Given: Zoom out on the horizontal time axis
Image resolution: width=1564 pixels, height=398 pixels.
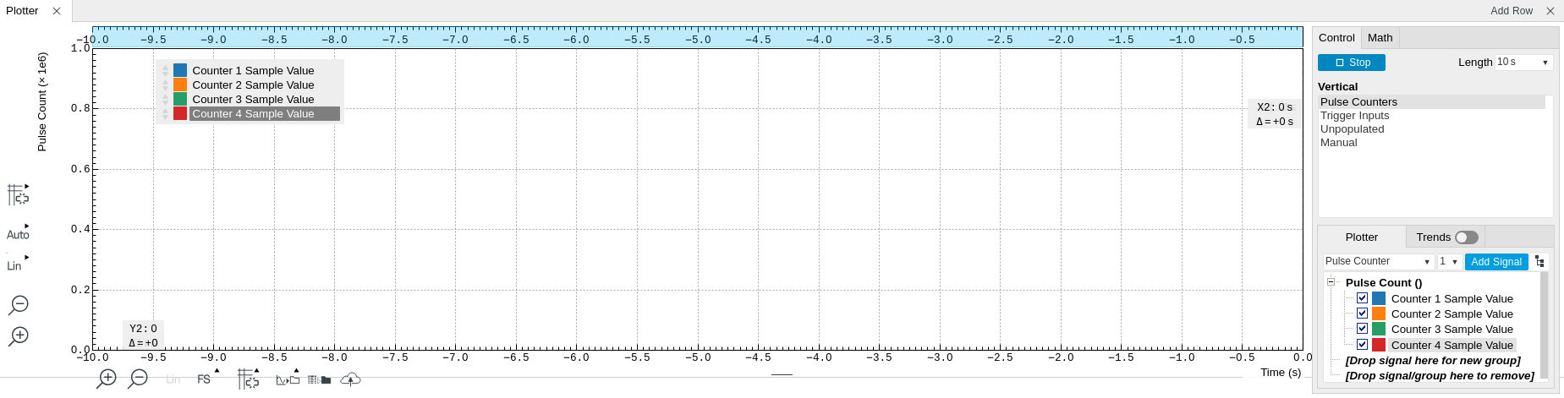Looking at the screenshot, I should pos(138,379).
